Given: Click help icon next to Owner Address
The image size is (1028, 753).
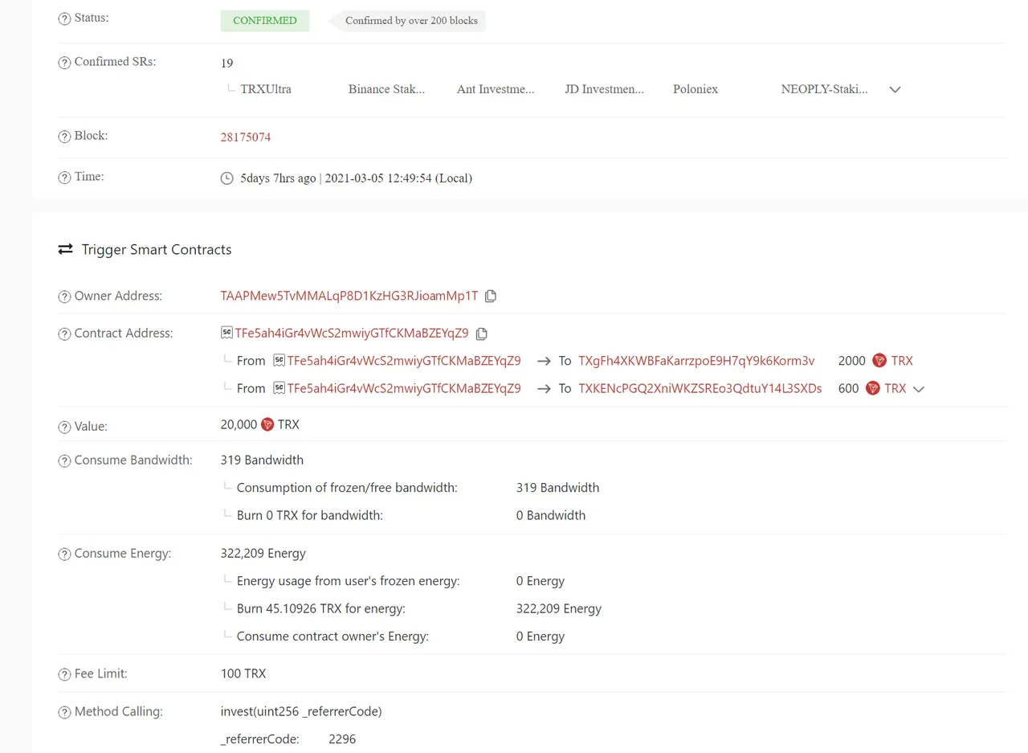Looking at the screenshot, I should [x=64, y=297].
